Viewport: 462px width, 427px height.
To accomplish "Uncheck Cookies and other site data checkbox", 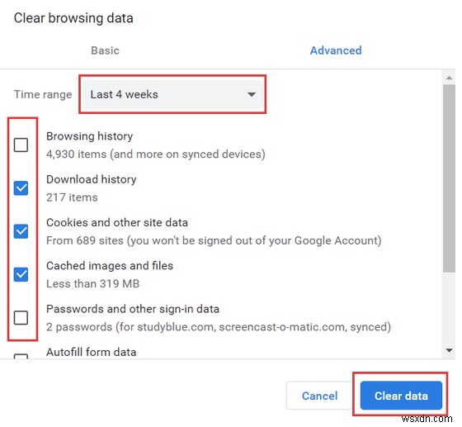I will 21,231.
